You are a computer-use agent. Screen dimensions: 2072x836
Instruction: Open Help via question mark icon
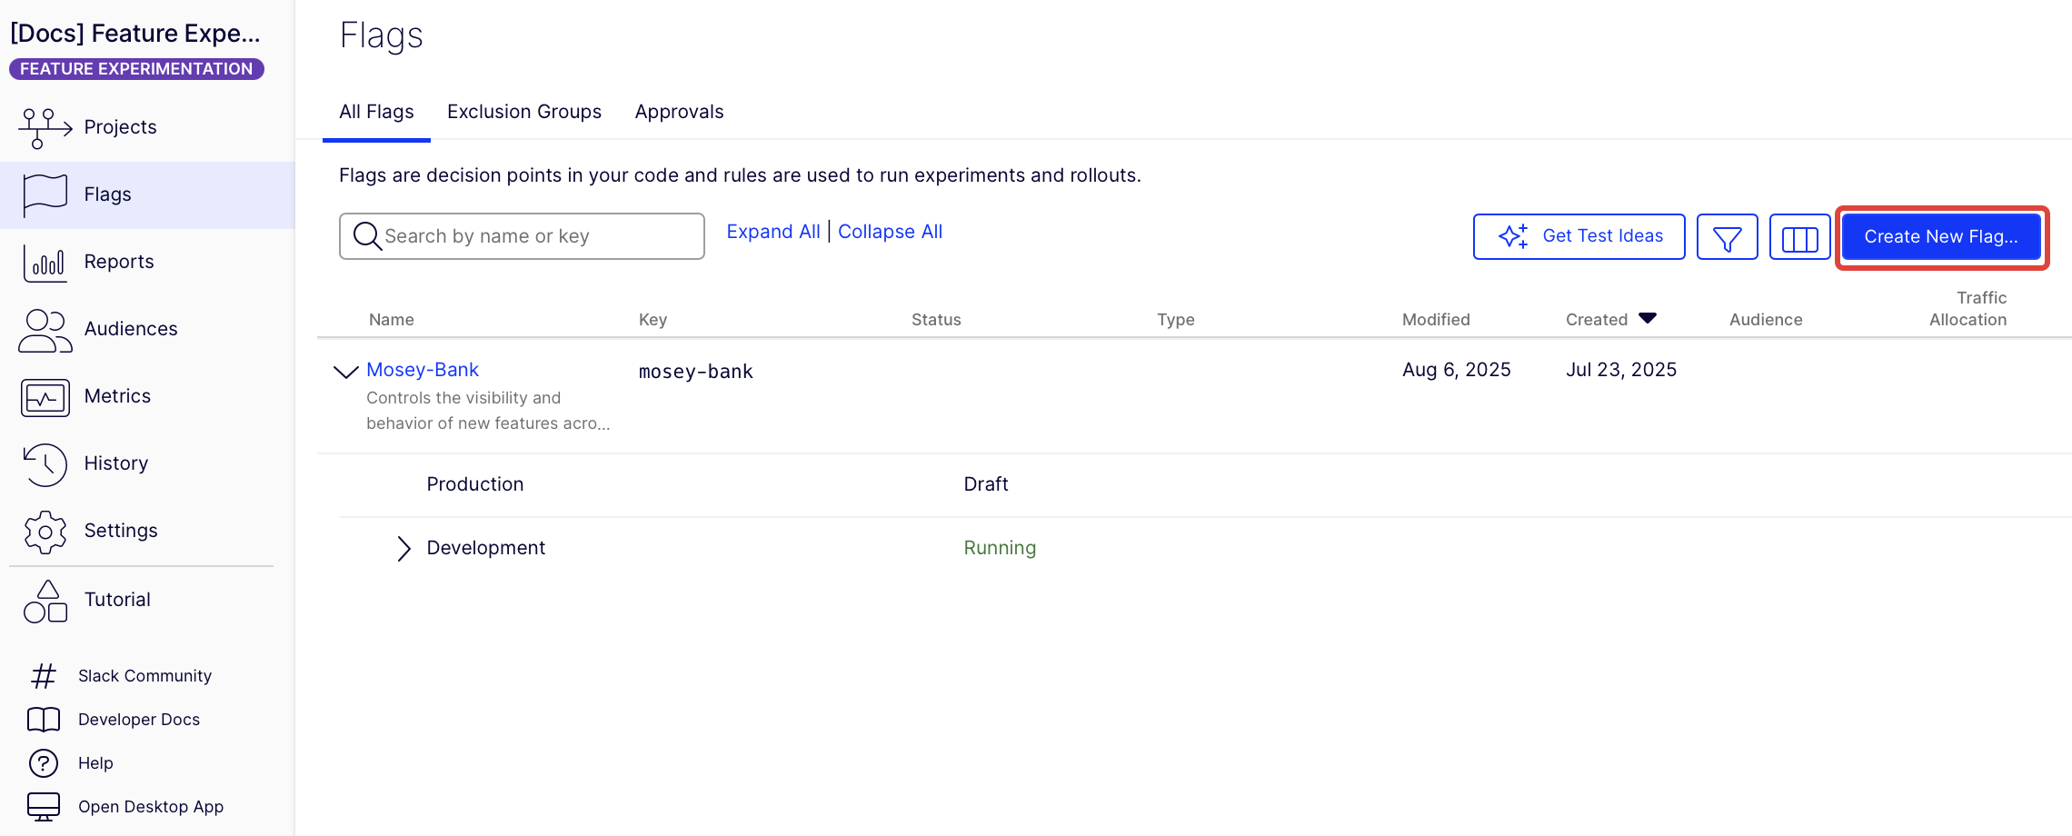[x=44, y=763]
